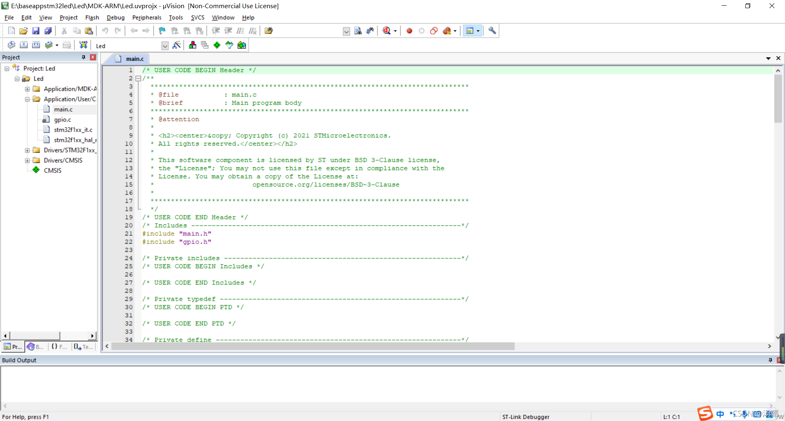Open Options for Target magic wand icon
785x421 pixels.
(176, 45)
